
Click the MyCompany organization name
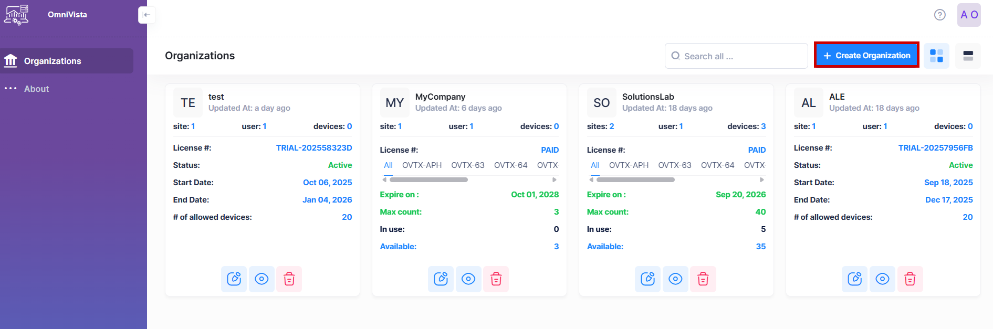click(440, 97)
